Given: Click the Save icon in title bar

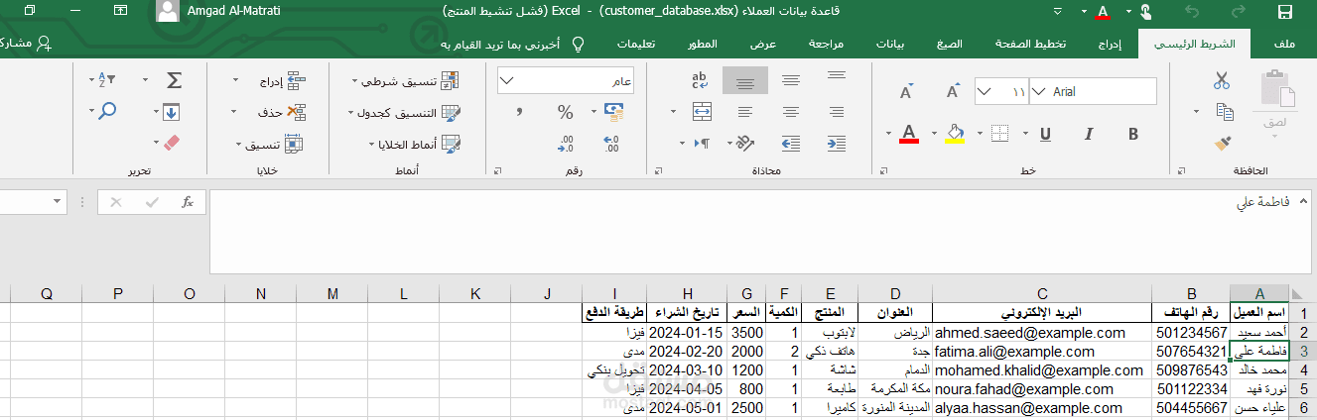Looking at the screenshot, I should pyautogui.click(x=1285, y=12).
